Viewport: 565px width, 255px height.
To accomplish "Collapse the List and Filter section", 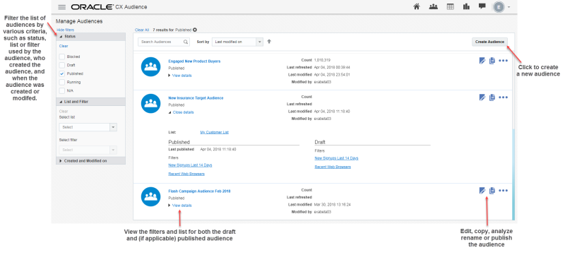I will [x=91, y=102].
